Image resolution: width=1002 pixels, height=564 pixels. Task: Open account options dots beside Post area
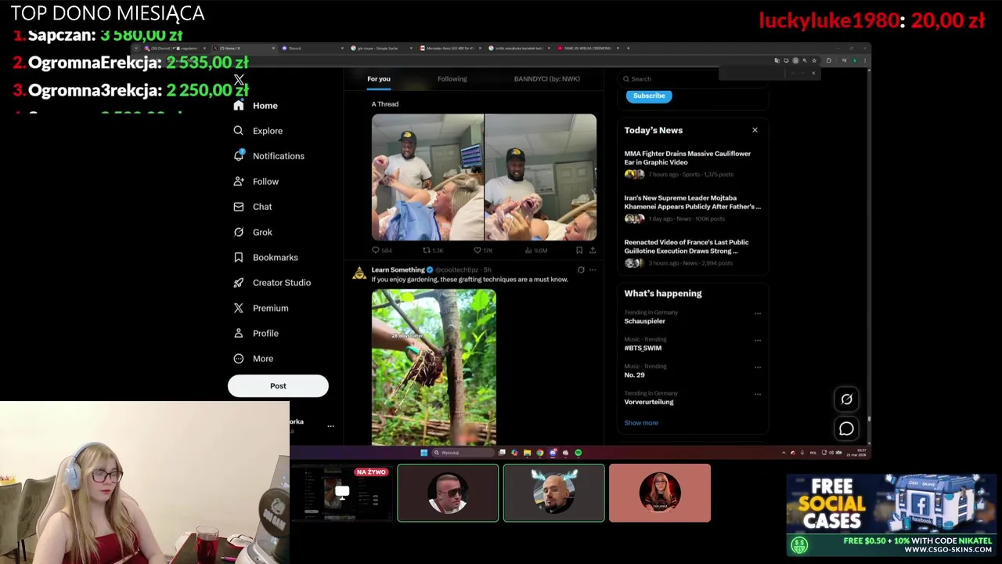330,426
